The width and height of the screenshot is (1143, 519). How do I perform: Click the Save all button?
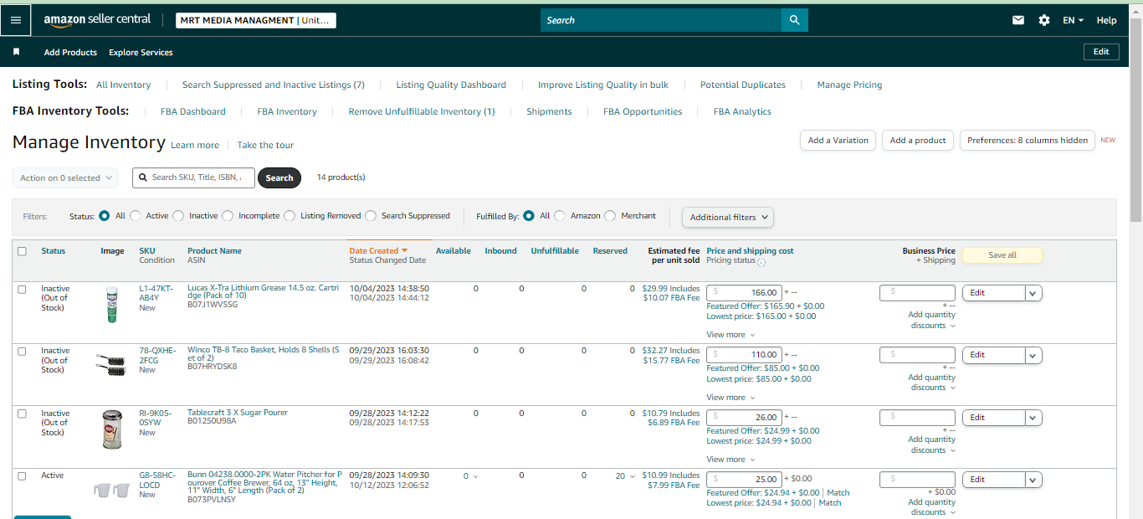(1002, 255)
